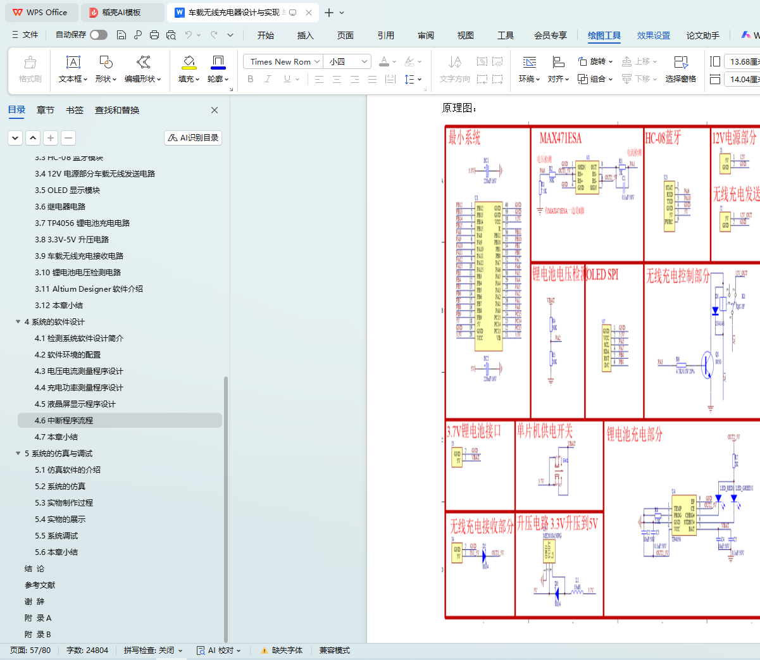
Task: Toggle the auto-save switch
Action: point(98,35)
